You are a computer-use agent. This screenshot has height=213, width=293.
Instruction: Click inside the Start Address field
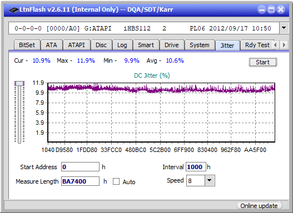tap(81, 167)
